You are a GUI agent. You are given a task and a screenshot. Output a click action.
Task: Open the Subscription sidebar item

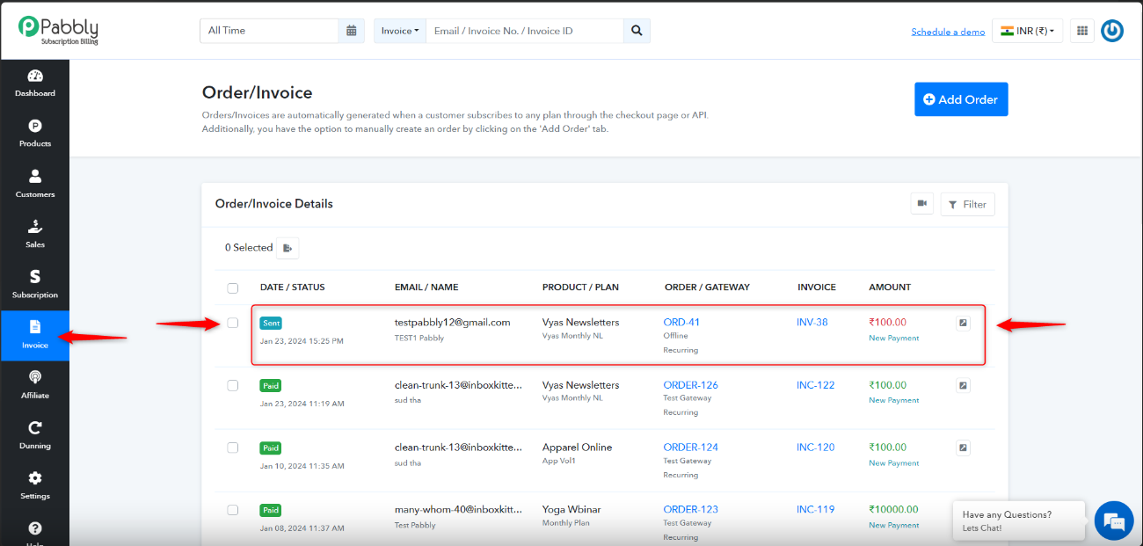(x=34, y=285)
